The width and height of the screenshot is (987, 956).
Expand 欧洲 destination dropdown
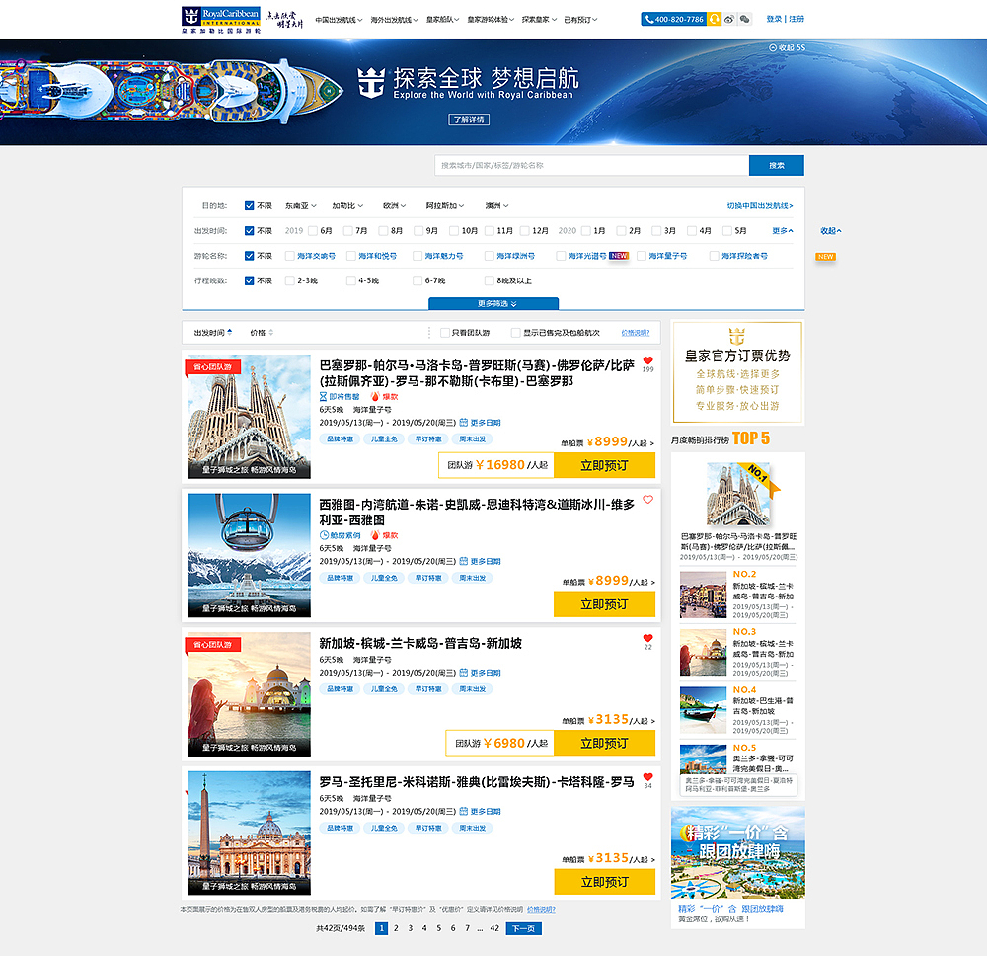tap(395, 206)
